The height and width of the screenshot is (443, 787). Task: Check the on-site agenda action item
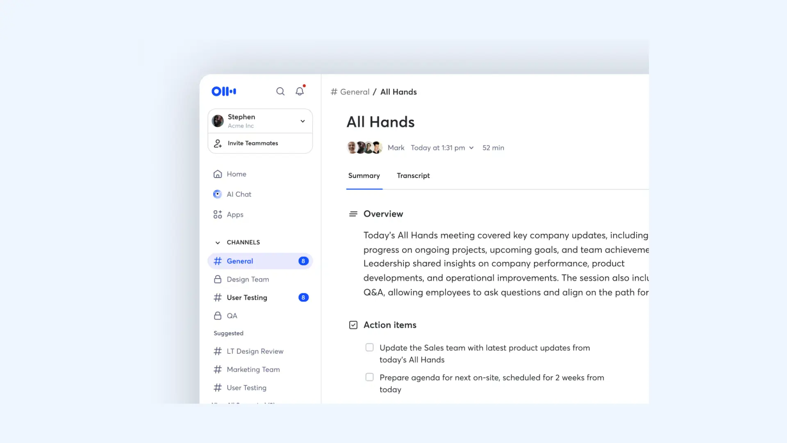[x=369, y=377]
